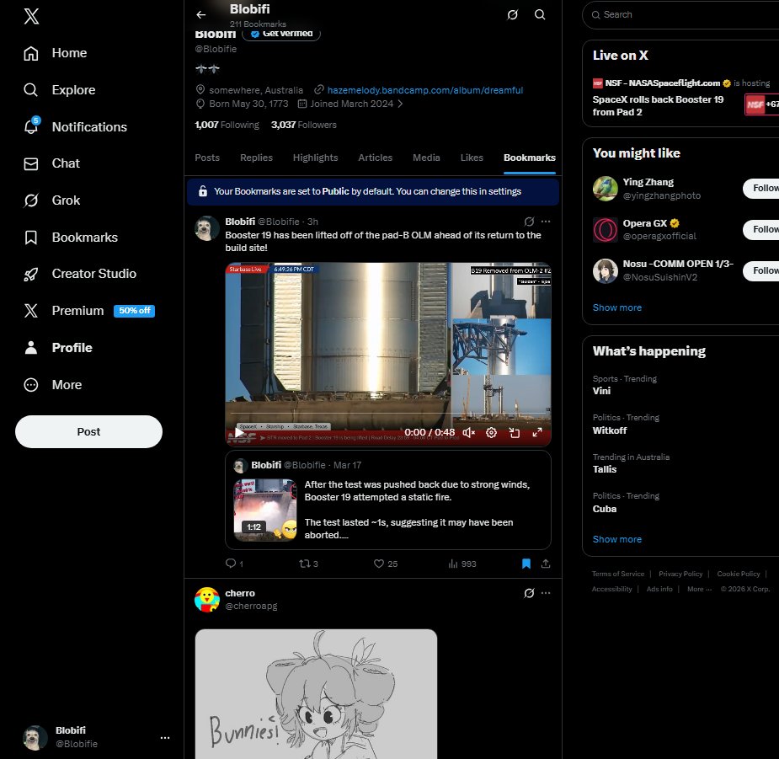
Task: Open Premium 50% off offer
Action: (x=89, y=311)
